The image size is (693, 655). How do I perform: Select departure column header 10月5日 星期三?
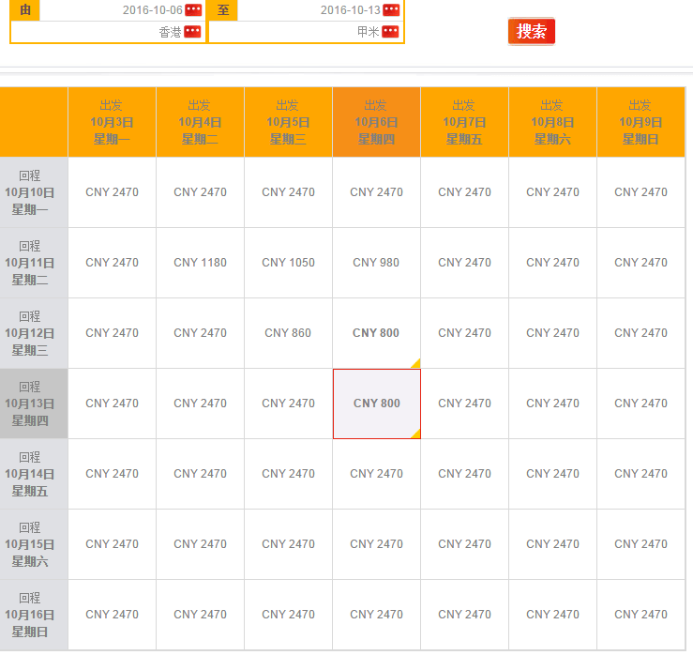point(288,122)
